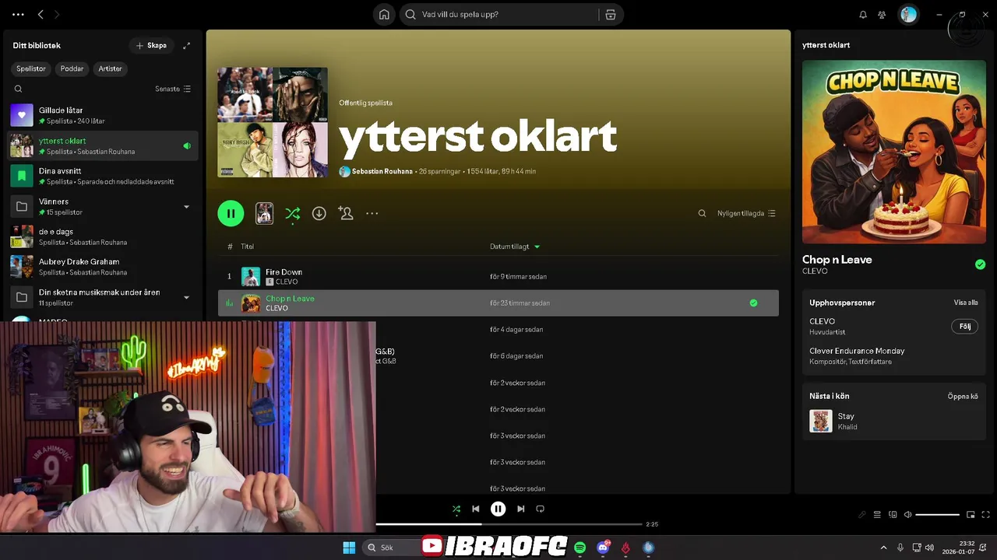Expand the Vänners folder arrow
Screen dimensions: 997x560
click(x=186, y=207)
